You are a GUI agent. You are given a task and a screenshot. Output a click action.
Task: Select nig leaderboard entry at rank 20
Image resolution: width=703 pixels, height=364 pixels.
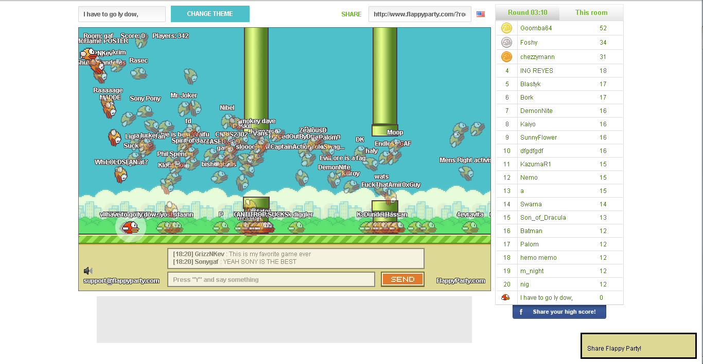[559, 284]
